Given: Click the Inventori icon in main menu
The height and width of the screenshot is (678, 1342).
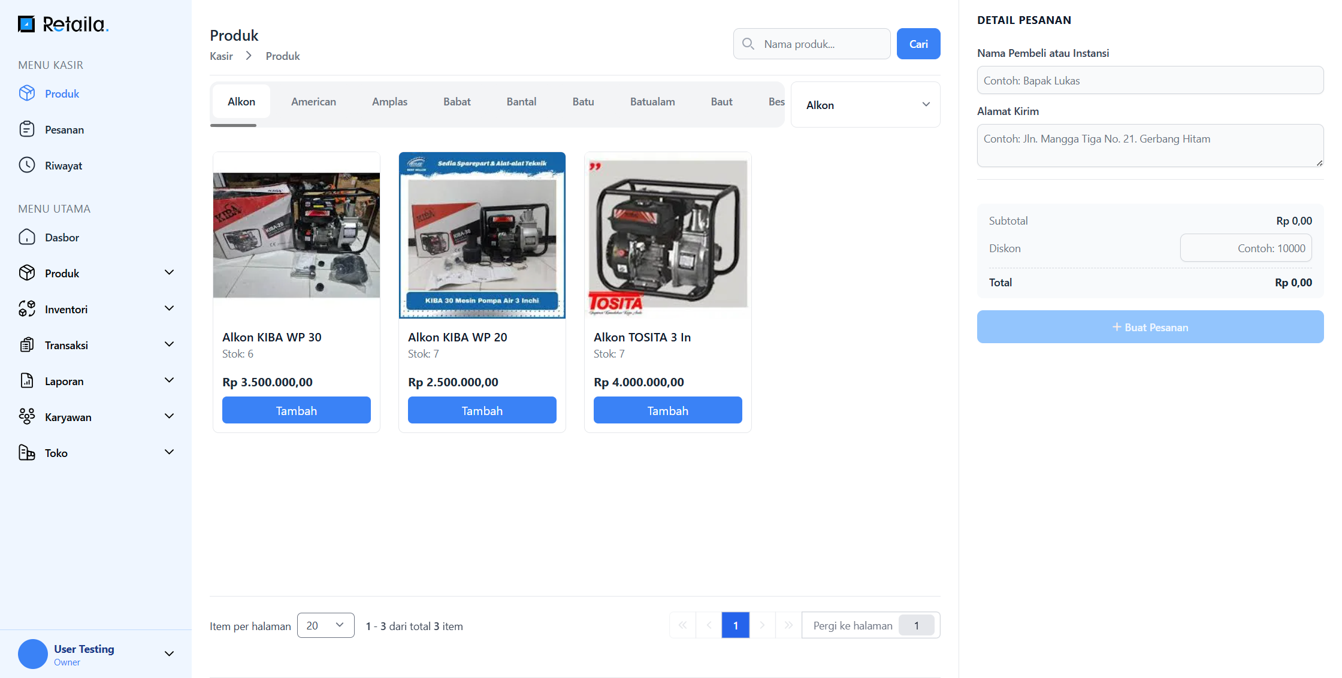Looking at the screenshot, I should point(27,309).
